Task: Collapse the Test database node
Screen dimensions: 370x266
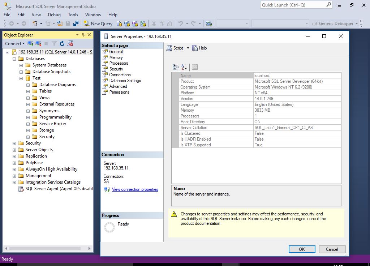Action: (x=21, y=78)
